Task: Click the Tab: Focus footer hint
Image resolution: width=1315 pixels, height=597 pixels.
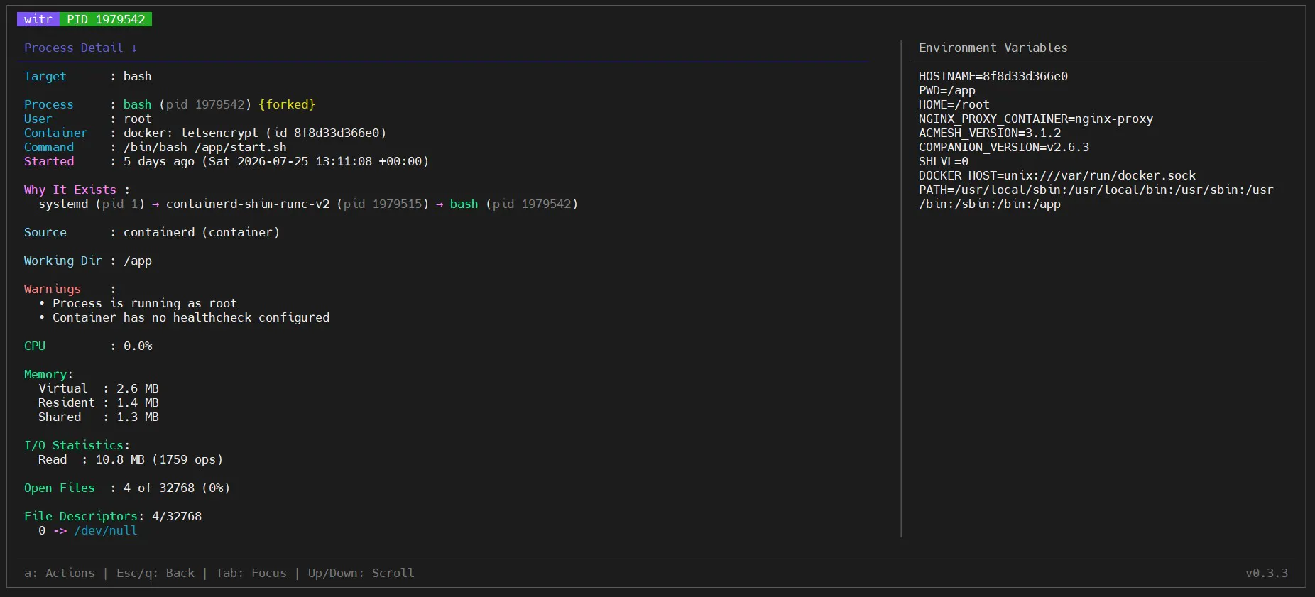Action: (251, 573)
